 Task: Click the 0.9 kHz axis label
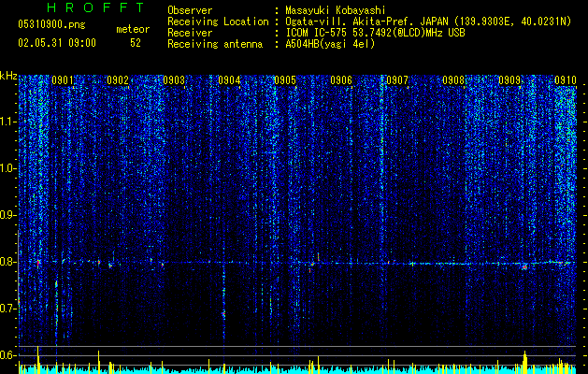[8, 215]
